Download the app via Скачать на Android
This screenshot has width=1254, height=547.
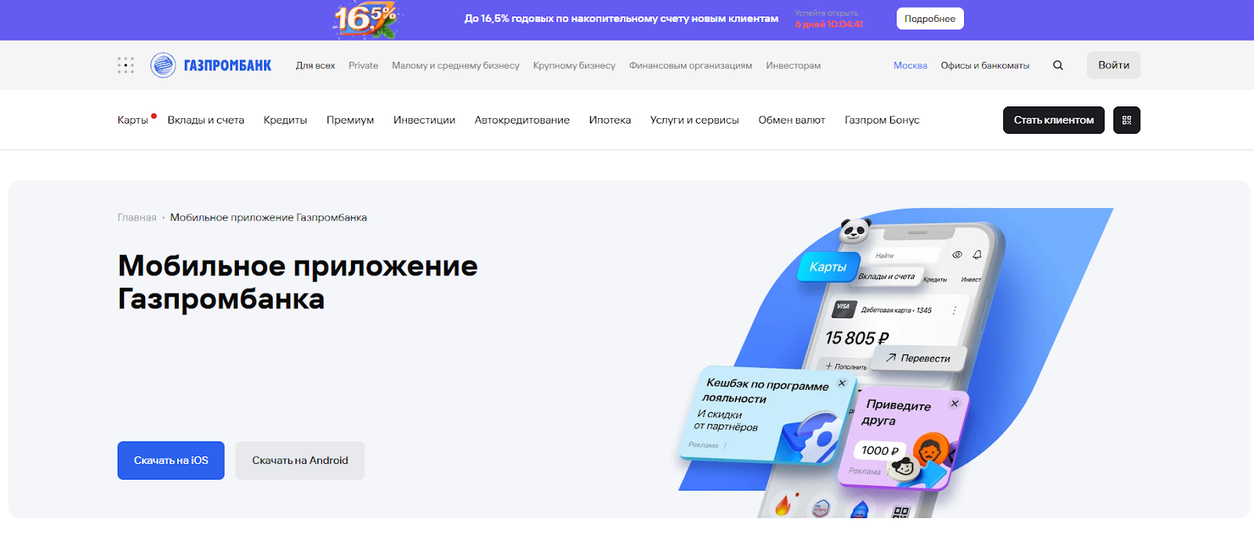point(300,460)
